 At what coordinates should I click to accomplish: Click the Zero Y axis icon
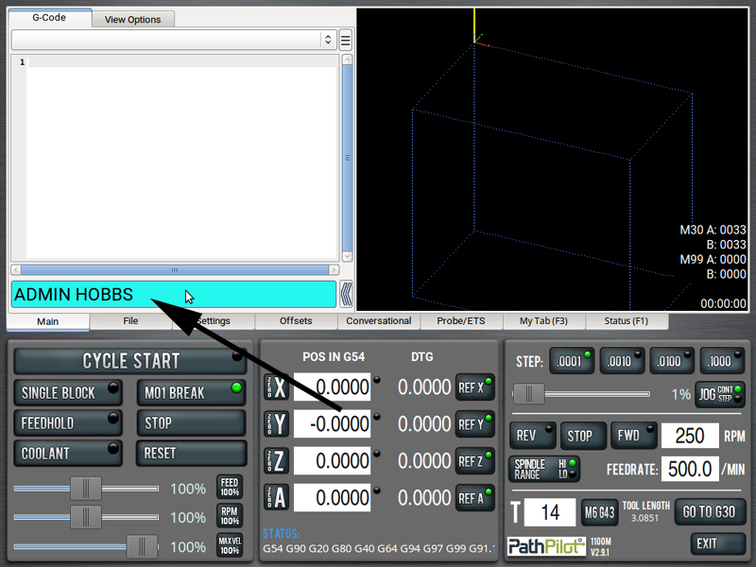276,424
